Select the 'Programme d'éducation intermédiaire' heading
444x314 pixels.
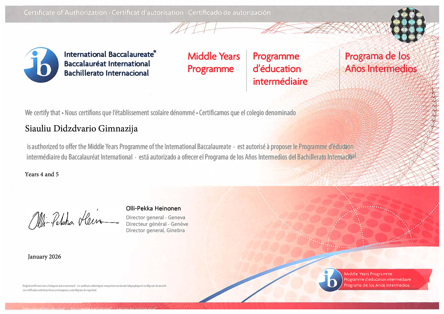[280, 69]
